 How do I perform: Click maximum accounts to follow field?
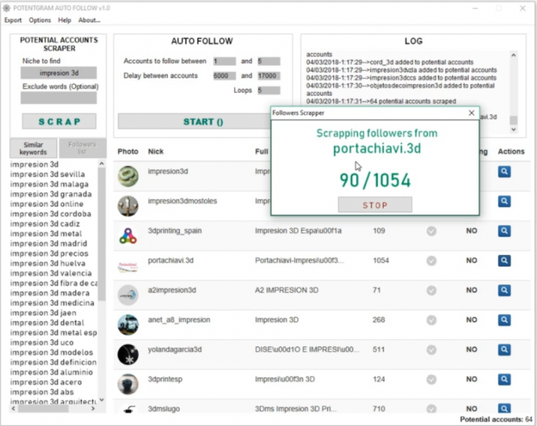click(268, 62)
